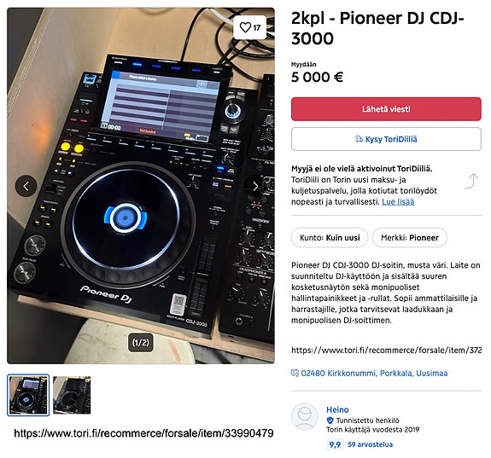Open the Kirkkonummi, Porkkala location link

374,374
